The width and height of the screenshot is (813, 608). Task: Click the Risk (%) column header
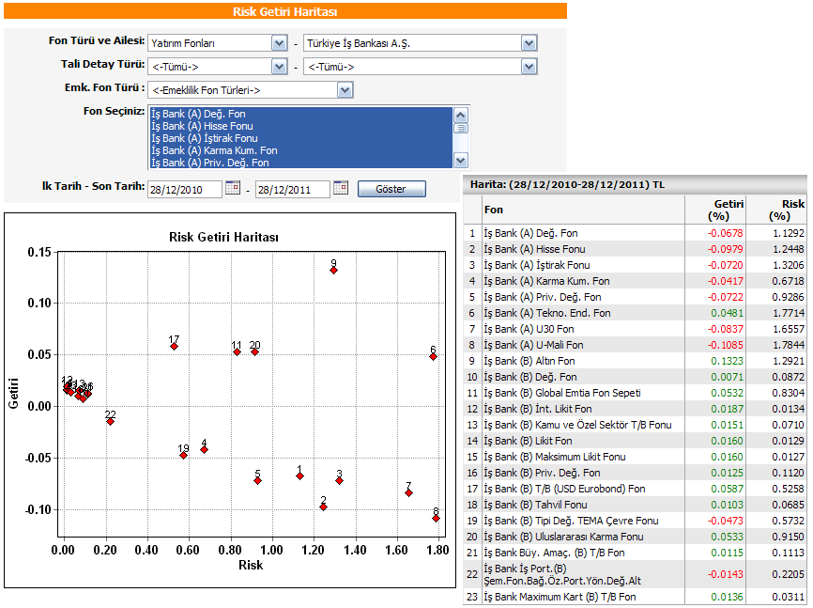[775, 210]
